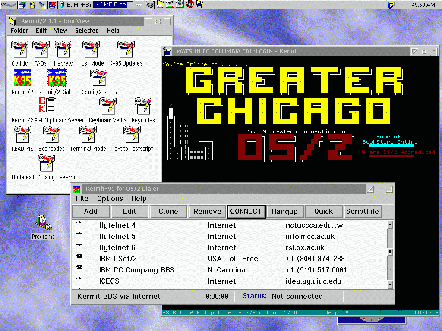Open the Programs desktop folder icon
Screen dimensions: 442x331
(x=43, y=223)
